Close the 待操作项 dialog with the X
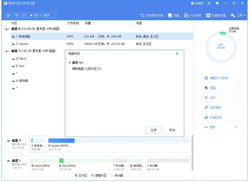The image size is (249, 182). click(x=177, y=54)
